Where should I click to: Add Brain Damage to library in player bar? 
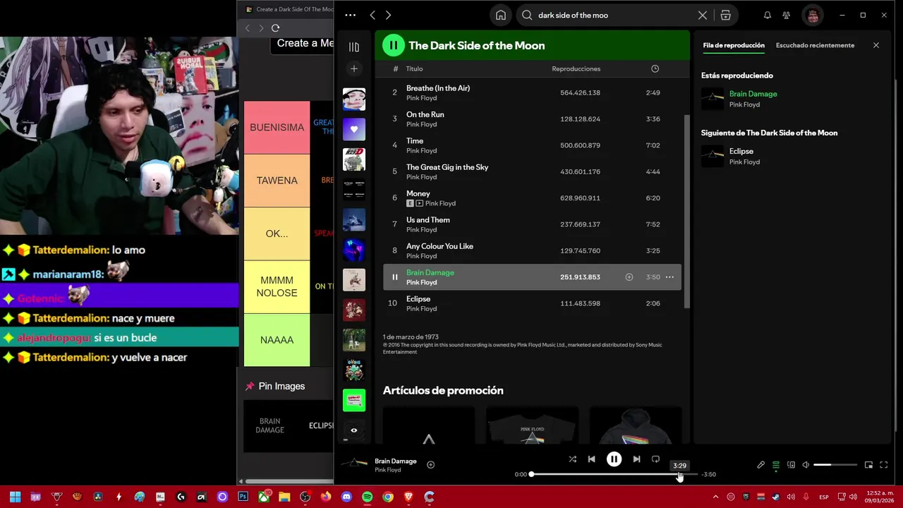tap(430, 465)
